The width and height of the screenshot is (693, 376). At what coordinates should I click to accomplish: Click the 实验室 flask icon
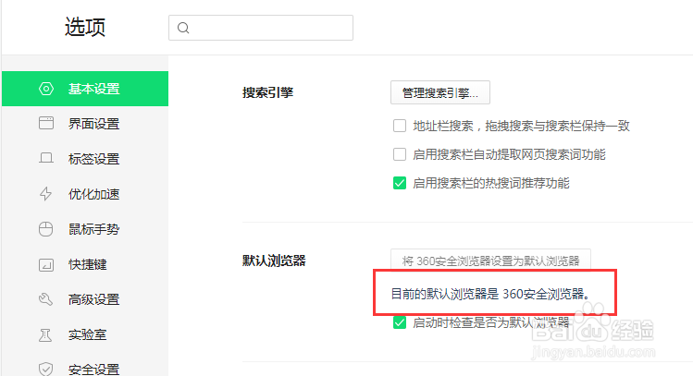[x=45, y=335]
